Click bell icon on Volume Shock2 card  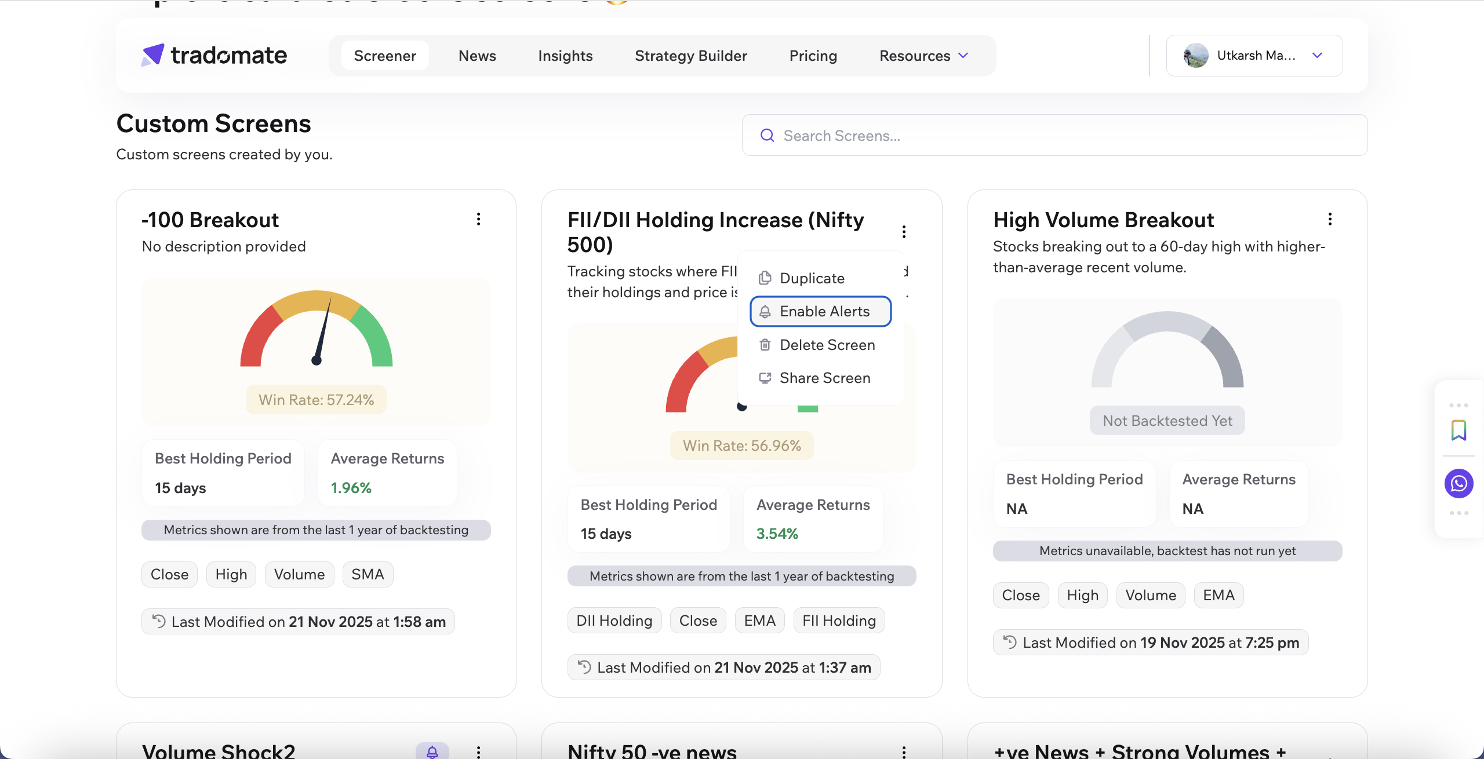coord(432,751)
